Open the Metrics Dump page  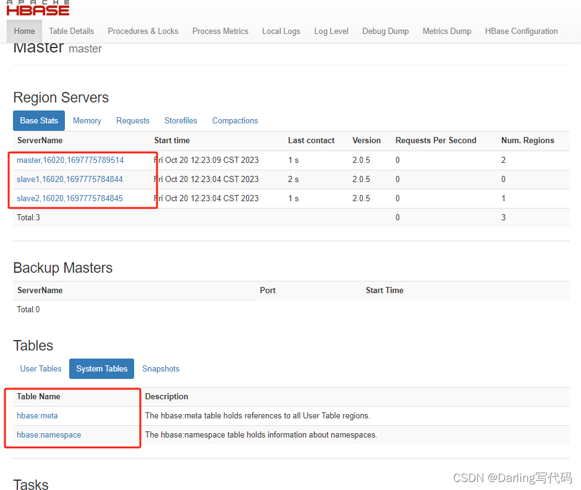coord(446,31)
